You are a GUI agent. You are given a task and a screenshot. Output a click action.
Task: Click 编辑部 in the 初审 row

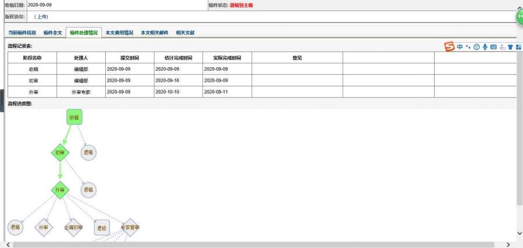(x=81, y=81)
